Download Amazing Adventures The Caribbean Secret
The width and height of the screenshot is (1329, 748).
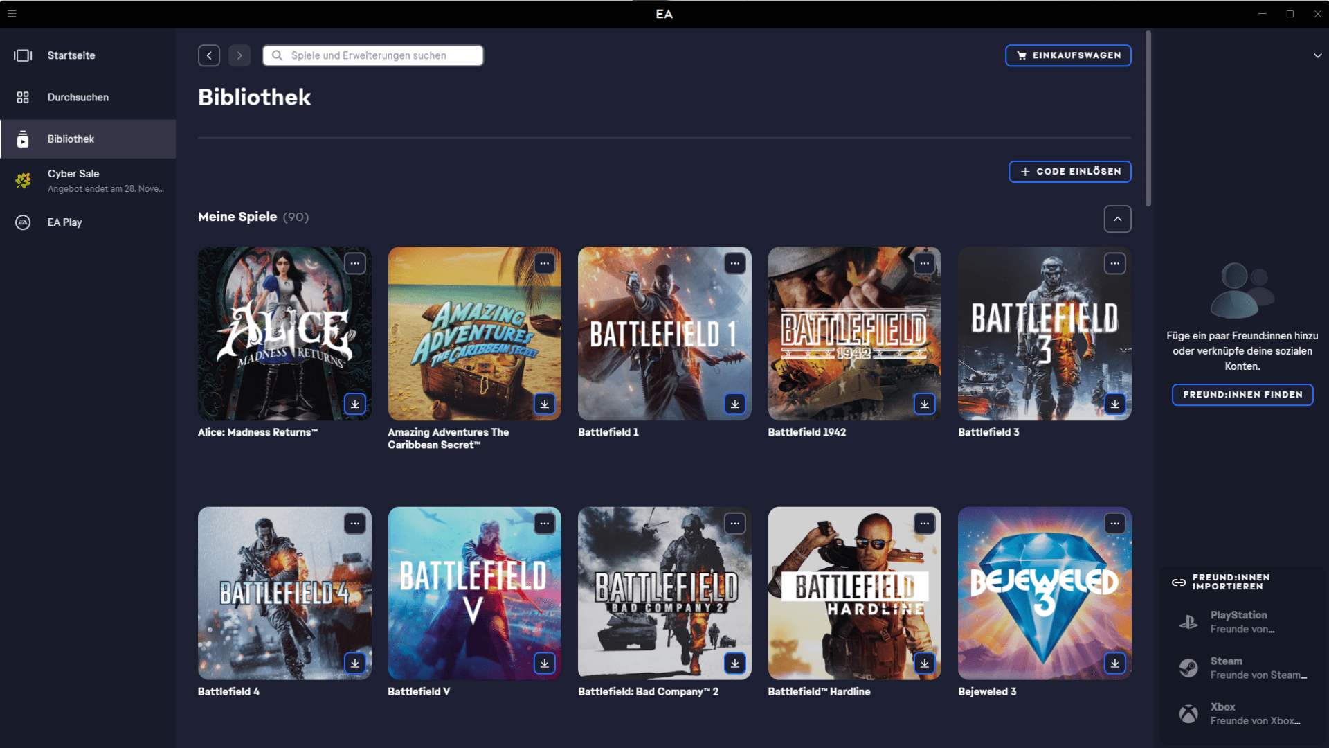click(x=545, y=404)
